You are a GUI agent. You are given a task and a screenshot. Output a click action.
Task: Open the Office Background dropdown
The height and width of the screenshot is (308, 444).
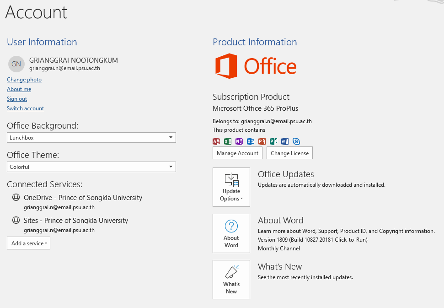pyautogui.click(x=91, y=138)
